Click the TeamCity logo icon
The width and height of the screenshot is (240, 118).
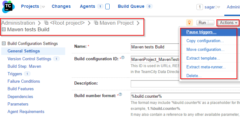(8, 7)
